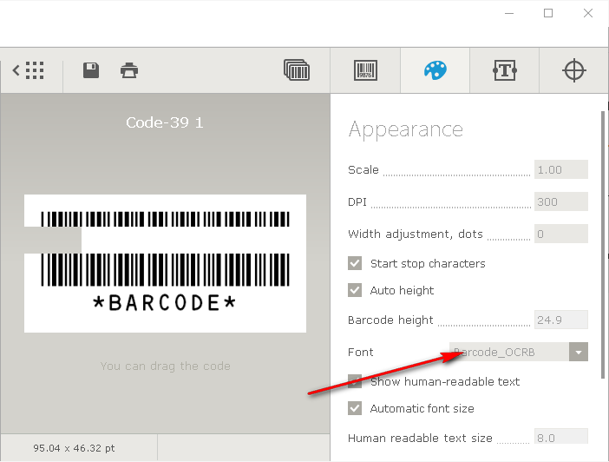Click the back to grid view icon

pos(29,70)
